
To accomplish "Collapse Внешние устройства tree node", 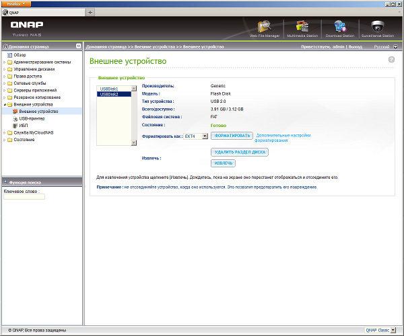I will [x=5, y=105].
